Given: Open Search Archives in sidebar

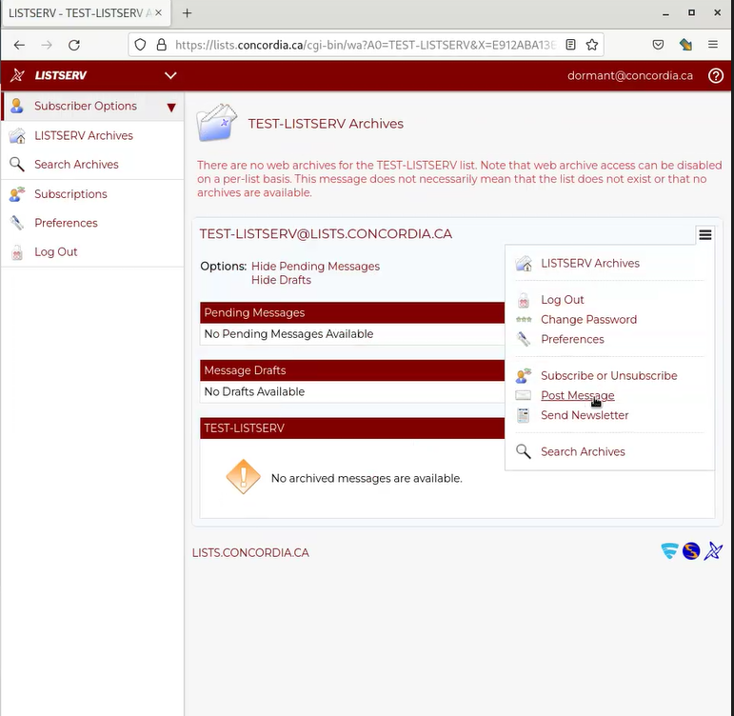Looking at the screenshot, I should (76, 165).
